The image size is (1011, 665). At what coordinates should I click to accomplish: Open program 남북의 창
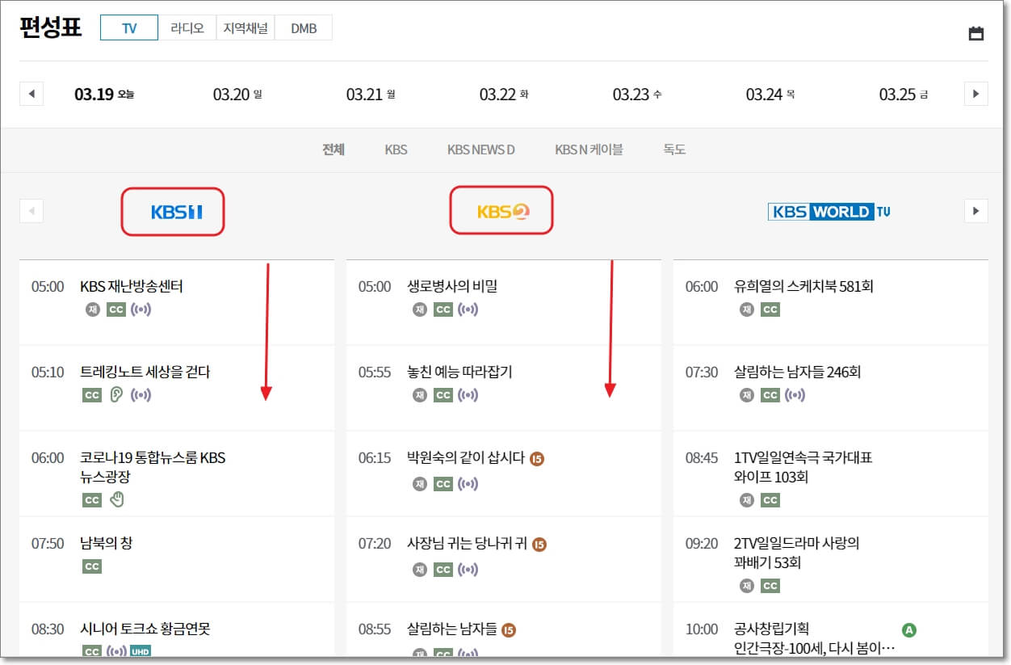tap(106, 543)
